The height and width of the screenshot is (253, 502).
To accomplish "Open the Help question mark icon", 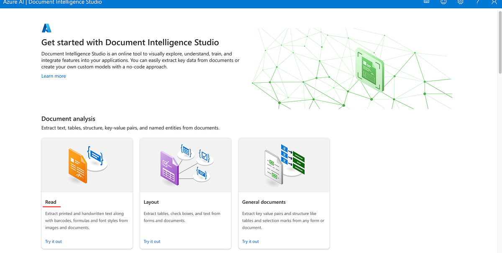I will tap(477, 3).
